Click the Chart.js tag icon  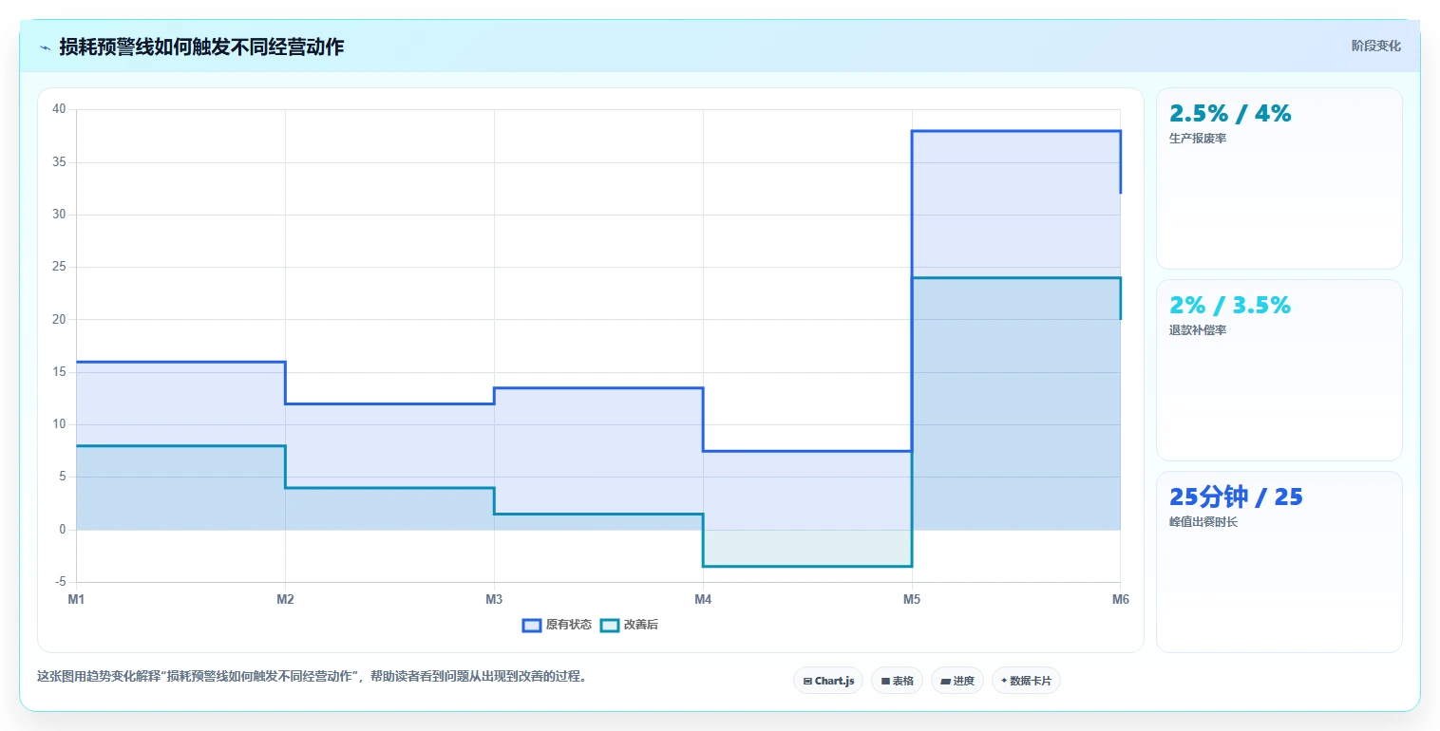pyautogui.click(x=807, y=681)
